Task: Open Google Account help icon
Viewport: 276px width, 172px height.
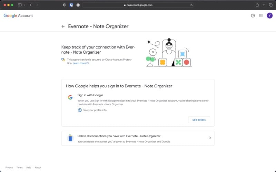Action: [253, 15]
